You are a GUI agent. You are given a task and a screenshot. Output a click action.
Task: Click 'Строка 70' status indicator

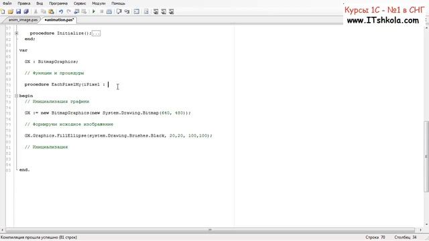(x=375, y=238)
